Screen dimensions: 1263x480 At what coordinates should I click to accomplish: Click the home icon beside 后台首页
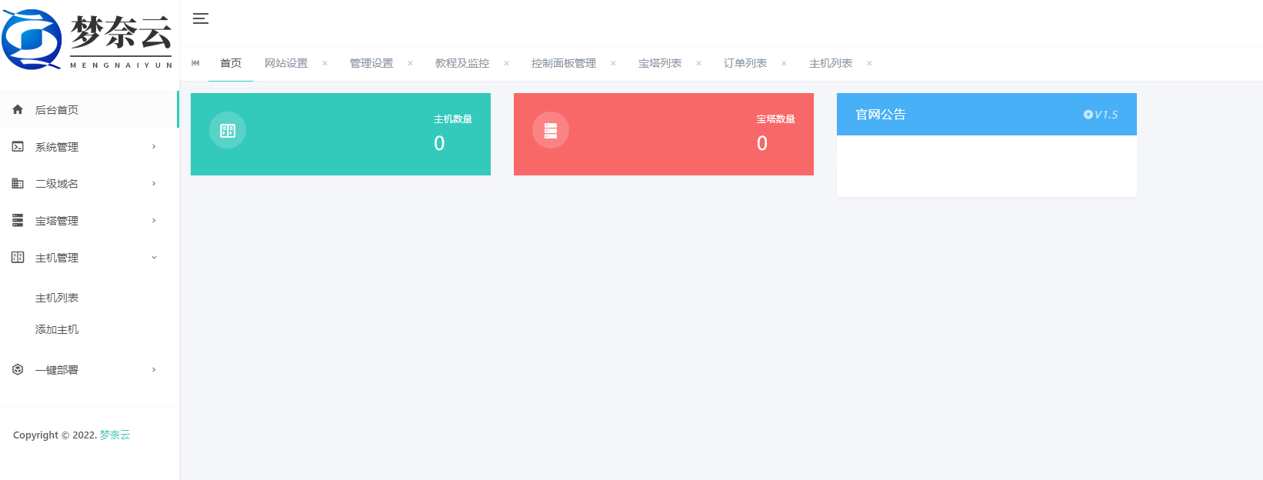click(x=18, y=109)
